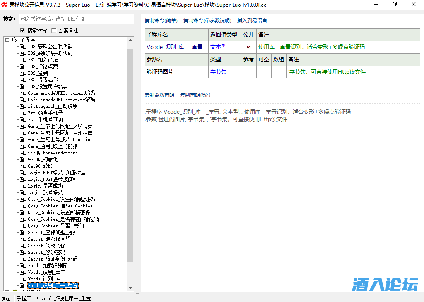Click the 复制命令(带参数说明) link
The image size is (424, 302).
pyautogui.click(x=207, y=20)
